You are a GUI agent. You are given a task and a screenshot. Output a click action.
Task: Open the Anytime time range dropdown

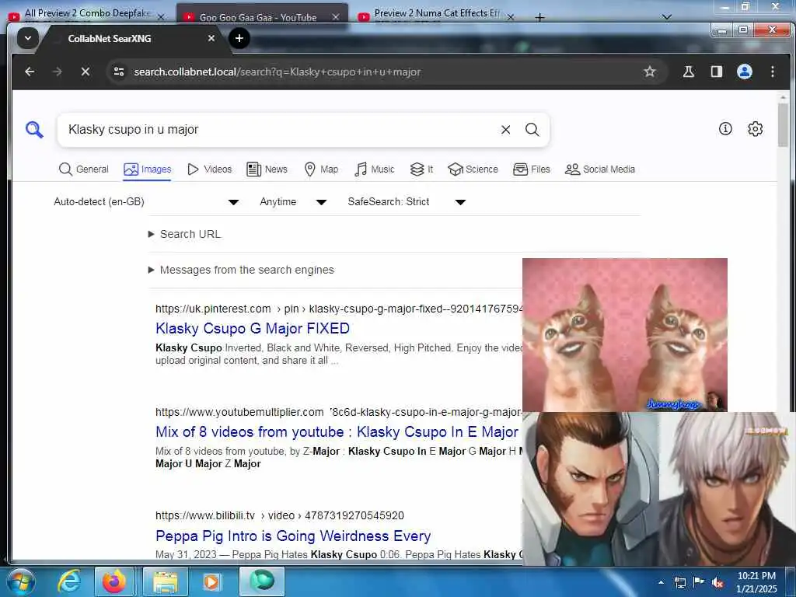293,201
